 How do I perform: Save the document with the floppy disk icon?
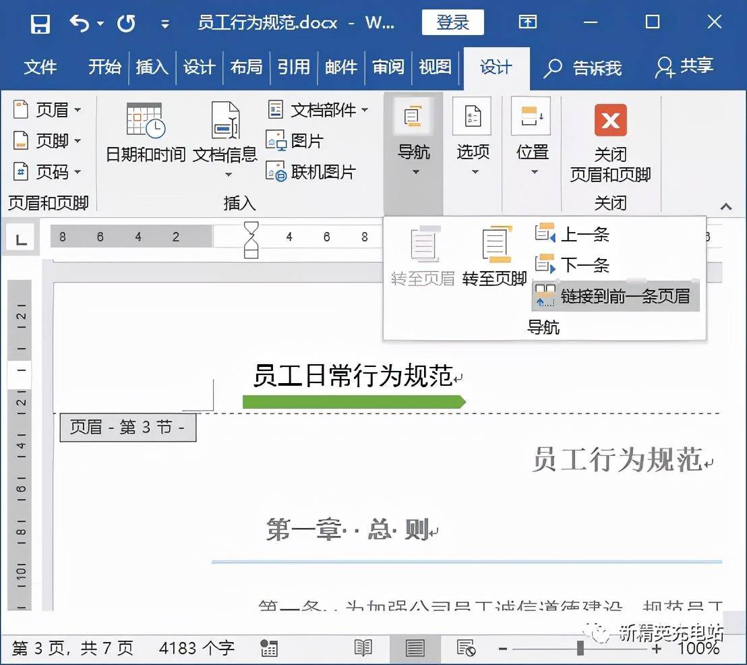point(40,23)
